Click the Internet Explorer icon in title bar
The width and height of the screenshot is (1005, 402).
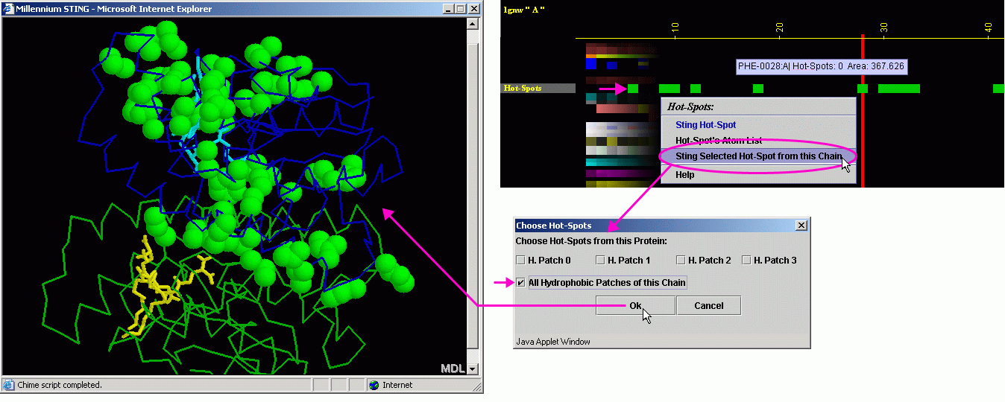(x=8, y=9)
